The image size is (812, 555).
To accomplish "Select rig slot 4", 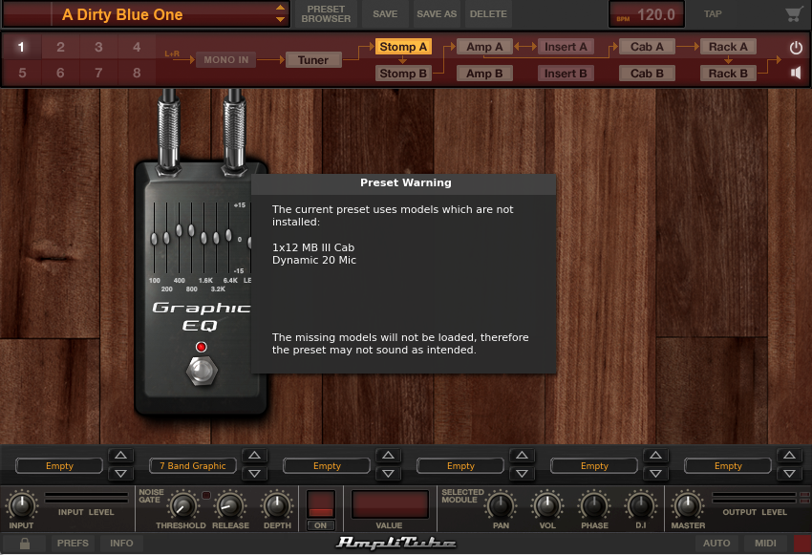I will click(137, 47).
